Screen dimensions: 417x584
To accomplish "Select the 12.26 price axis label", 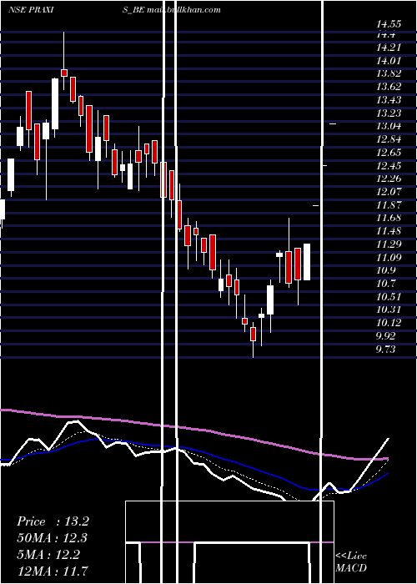I will click(389, 179).
